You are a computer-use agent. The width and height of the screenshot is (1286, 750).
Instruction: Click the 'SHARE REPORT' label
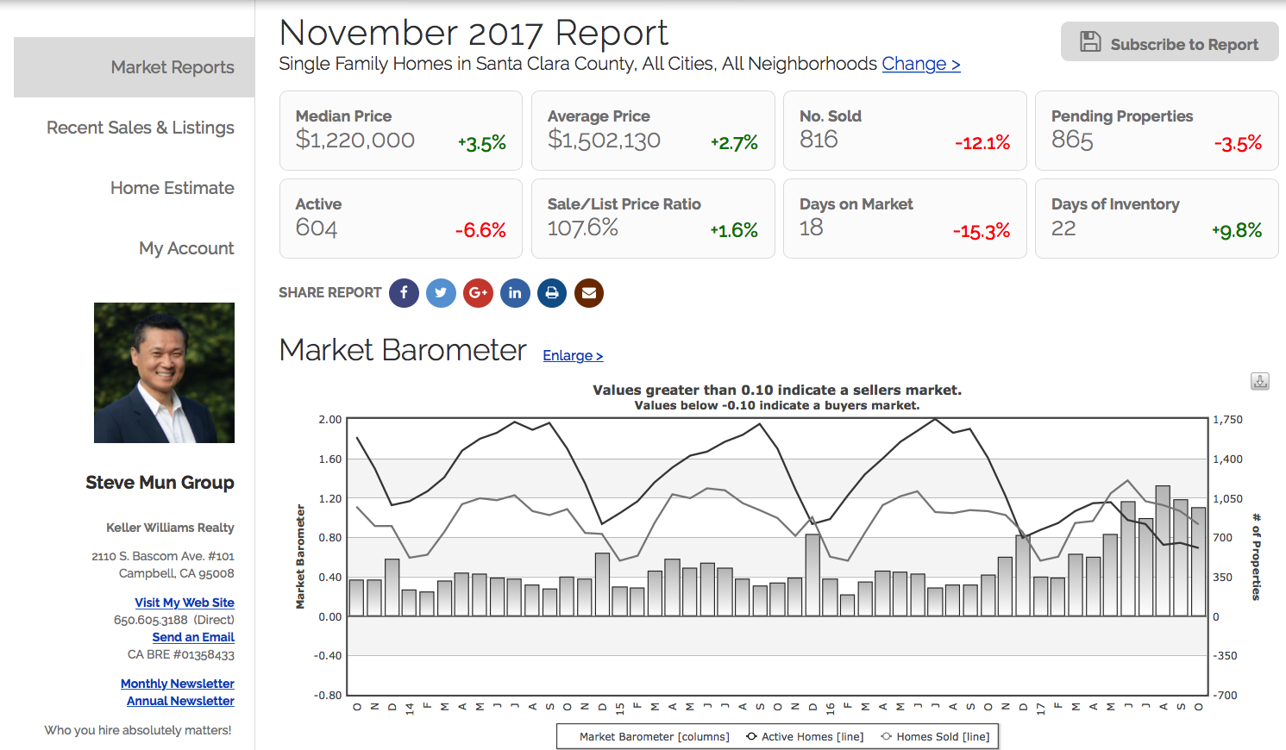(x=330, y=293)
